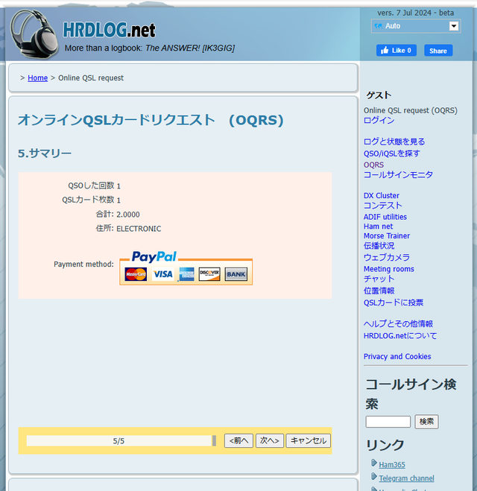Click the PayPal payment method image
The width and height of the screenshot is (477, 491).
(x=186, y=267)
